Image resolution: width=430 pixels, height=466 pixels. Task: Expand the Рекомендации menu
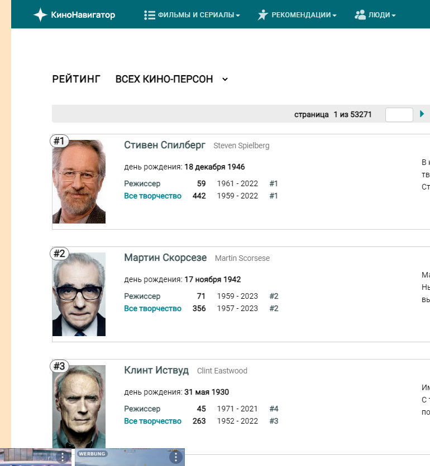[x=304, y=15]
